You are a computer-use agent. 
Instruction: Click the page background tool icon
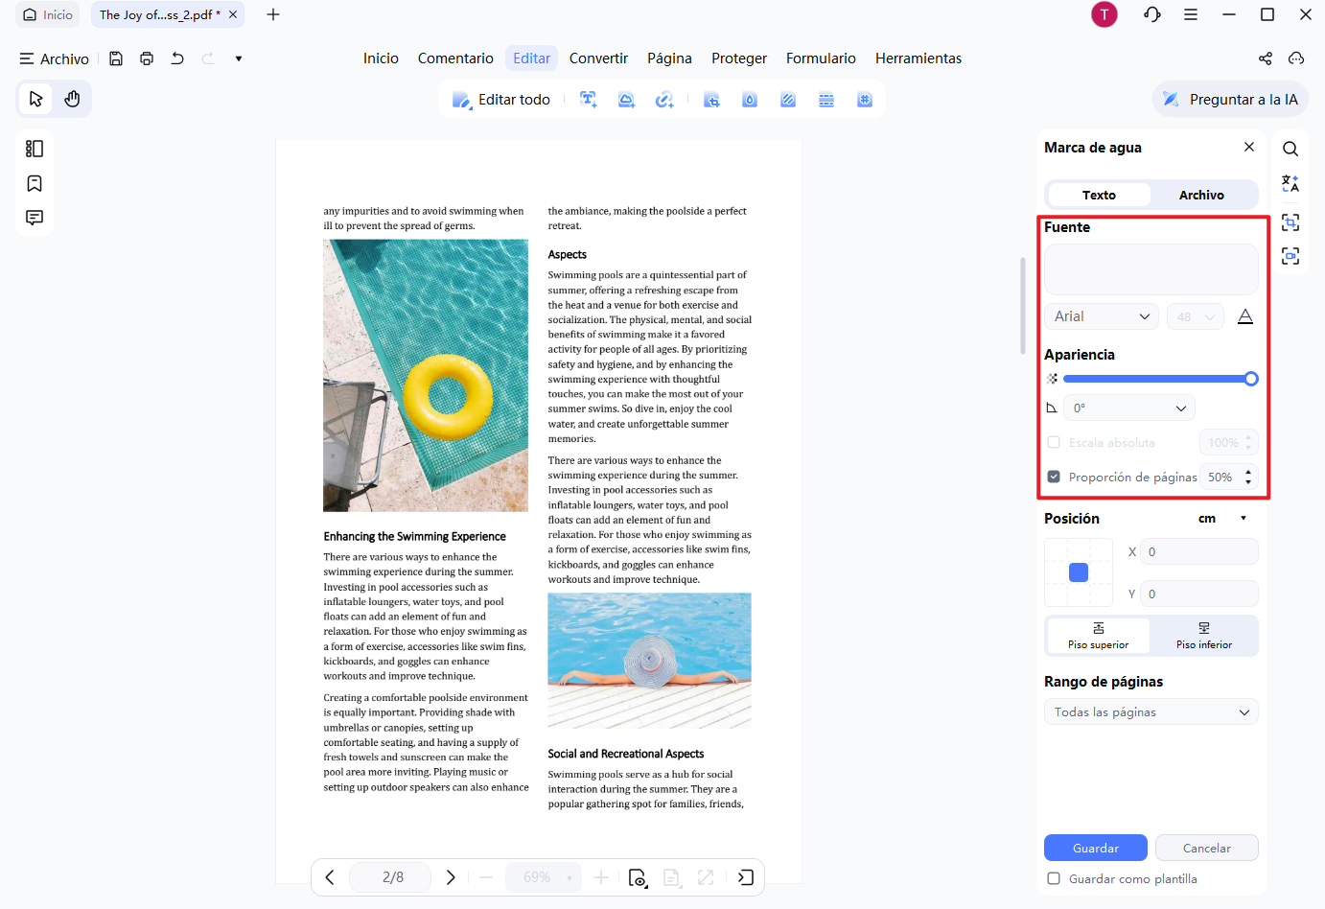pos(788,100)
